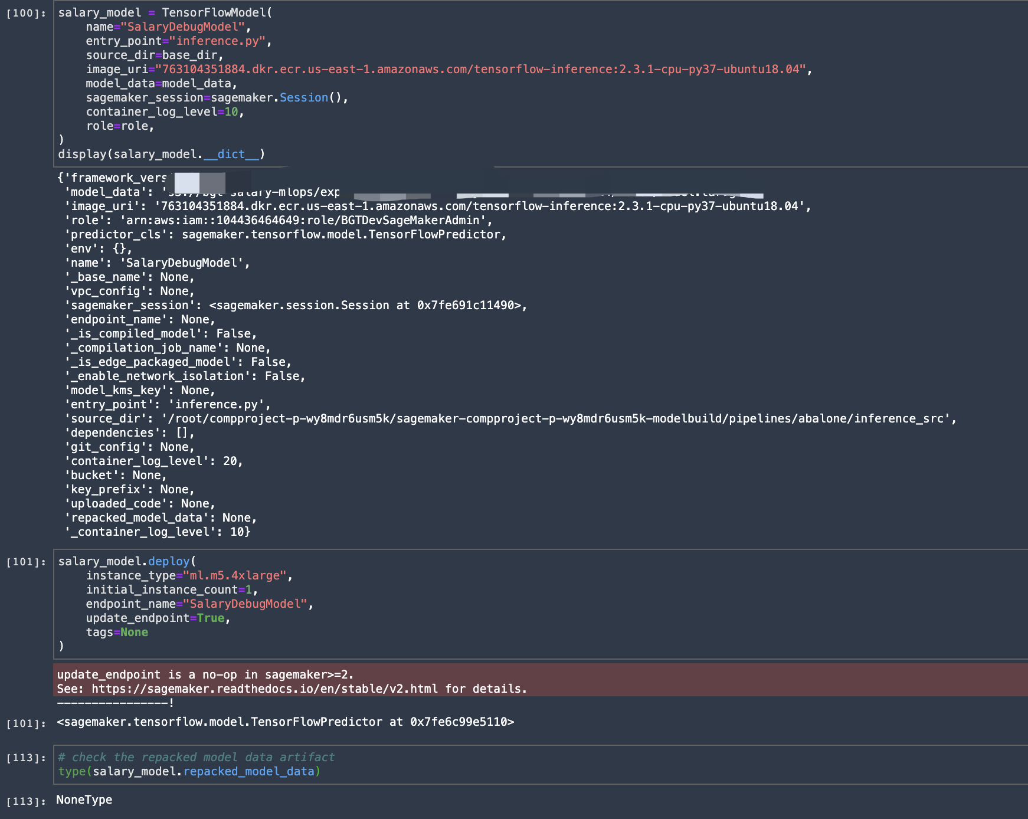Click the sagemaker_session=sagemaker.Session() line
Viewport: 1028px width, 819px height.
pos(217,97)
